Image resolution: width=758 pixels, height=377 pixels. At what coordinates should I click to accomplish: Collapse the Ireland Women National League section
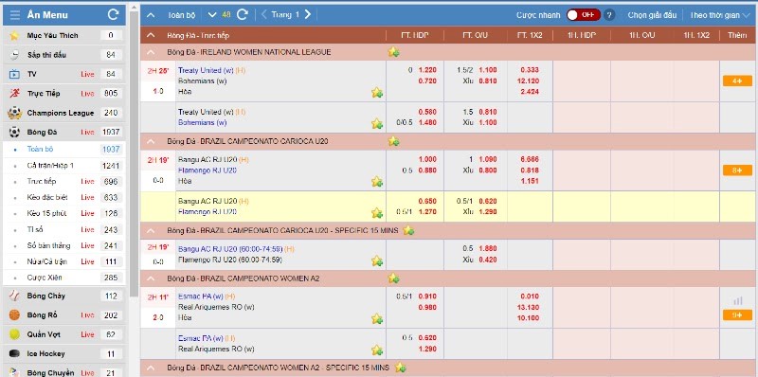pyautogui.click(x=151, y=52)
